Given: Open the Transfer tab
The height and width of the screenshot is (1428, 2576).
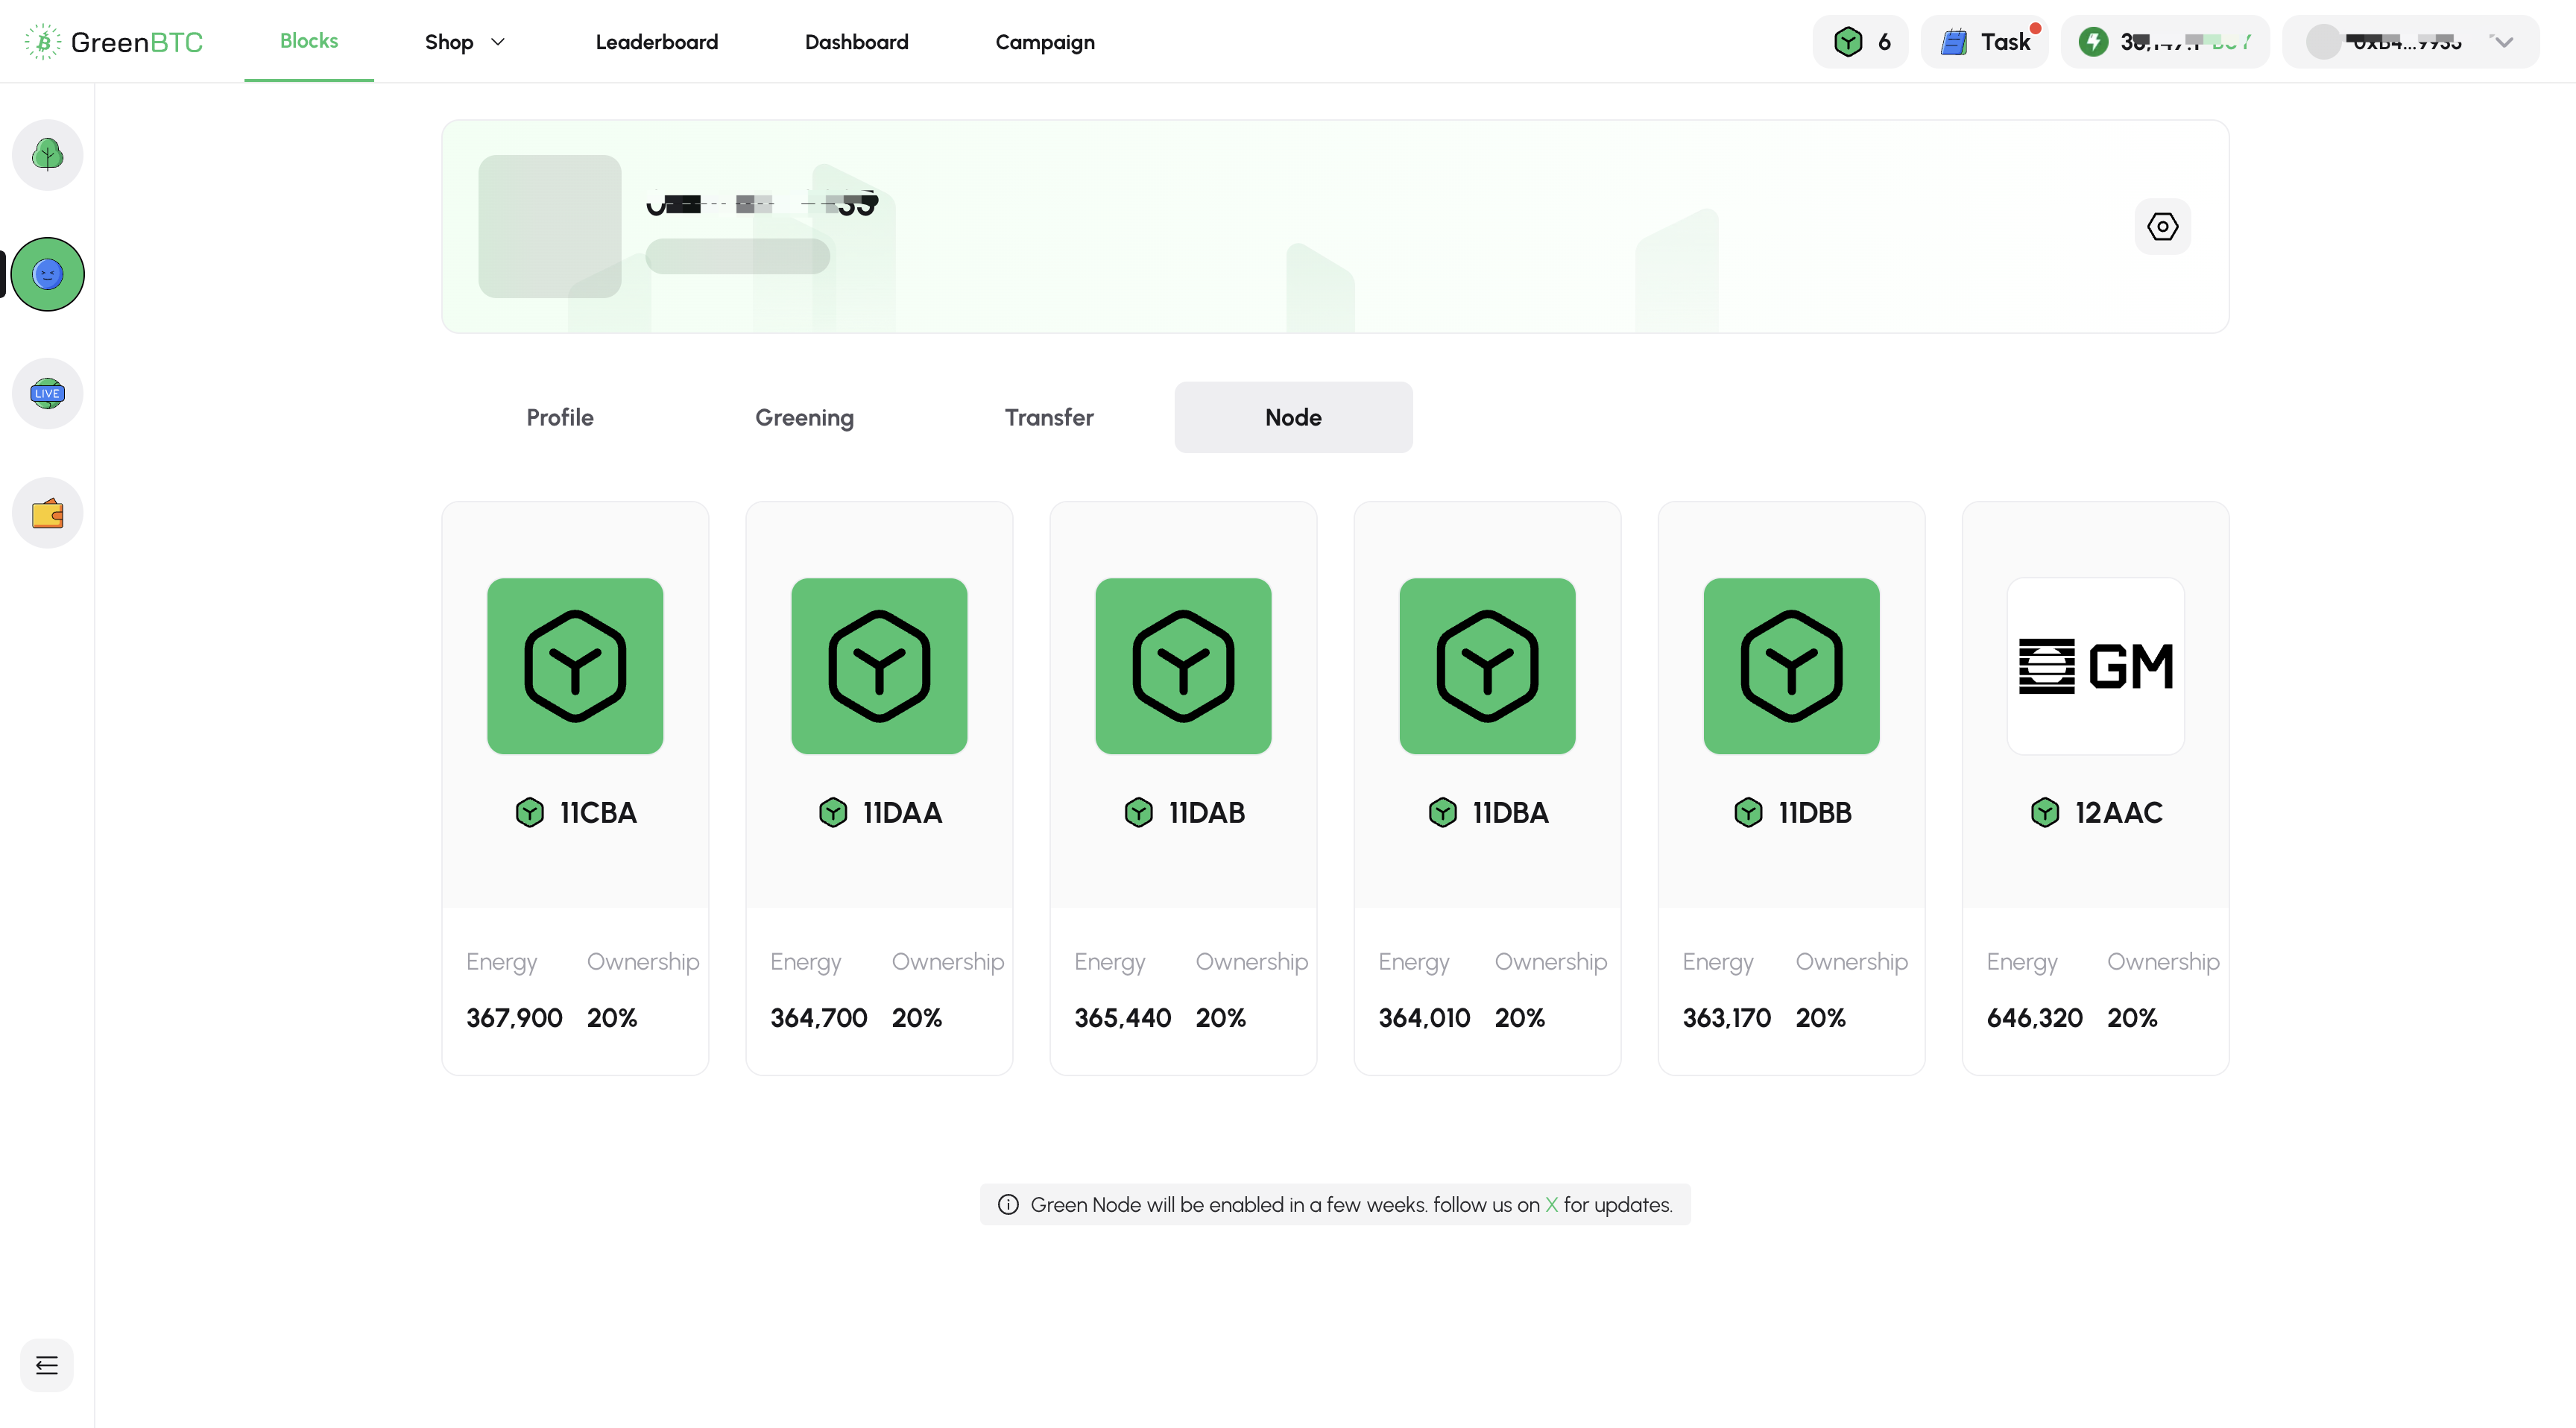Looking at the screenshot, I should pyautogui.click(x=1049, y=417).
